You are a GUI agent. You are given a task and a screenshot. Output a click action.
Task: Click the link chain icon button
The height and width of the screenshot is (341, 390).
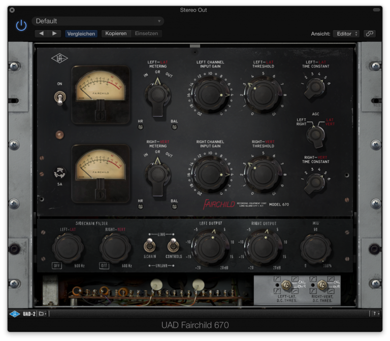tap(370, 33)
